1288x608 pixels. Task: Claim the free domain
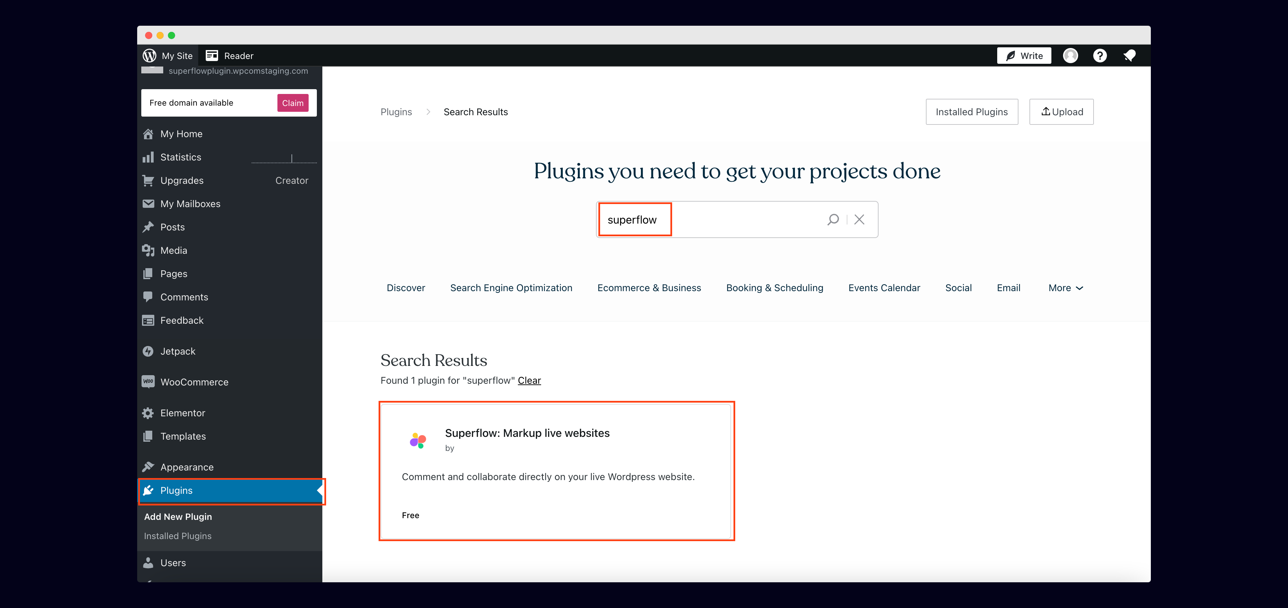click(293, 103)
